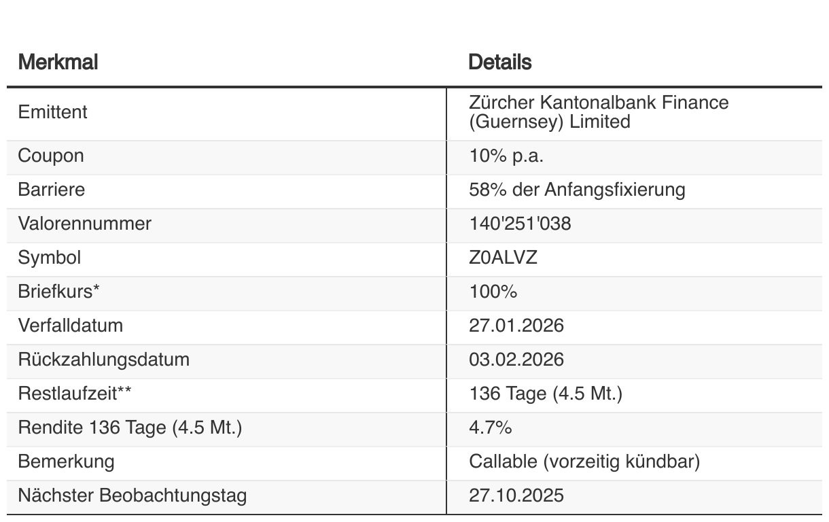Click the 4.7% Rendite value
This screenshot has width=829, height=522.
[490, 428]
